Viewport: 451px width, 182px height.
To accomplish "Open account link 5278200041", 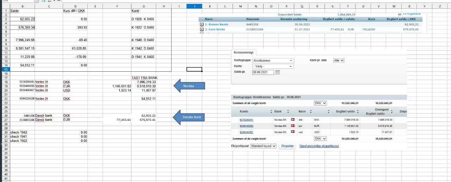I will tap(246, 120).
